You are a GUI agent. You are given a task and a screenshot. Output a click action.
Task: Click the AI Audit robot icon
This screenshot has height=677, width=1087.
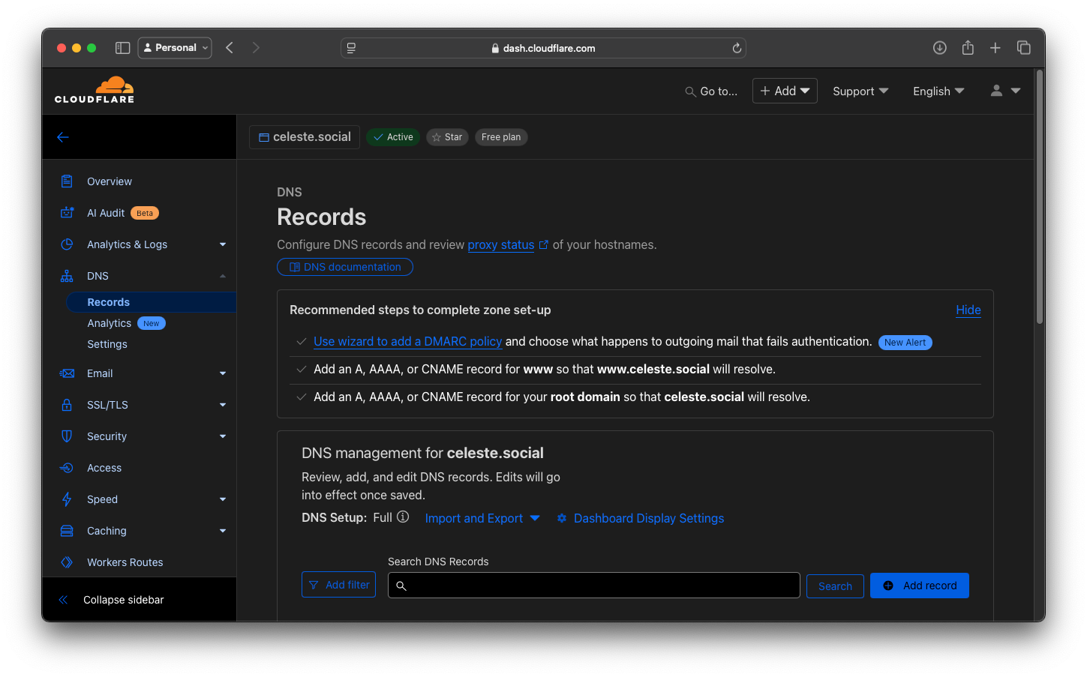pyautogui.click(x=67, y=213)
